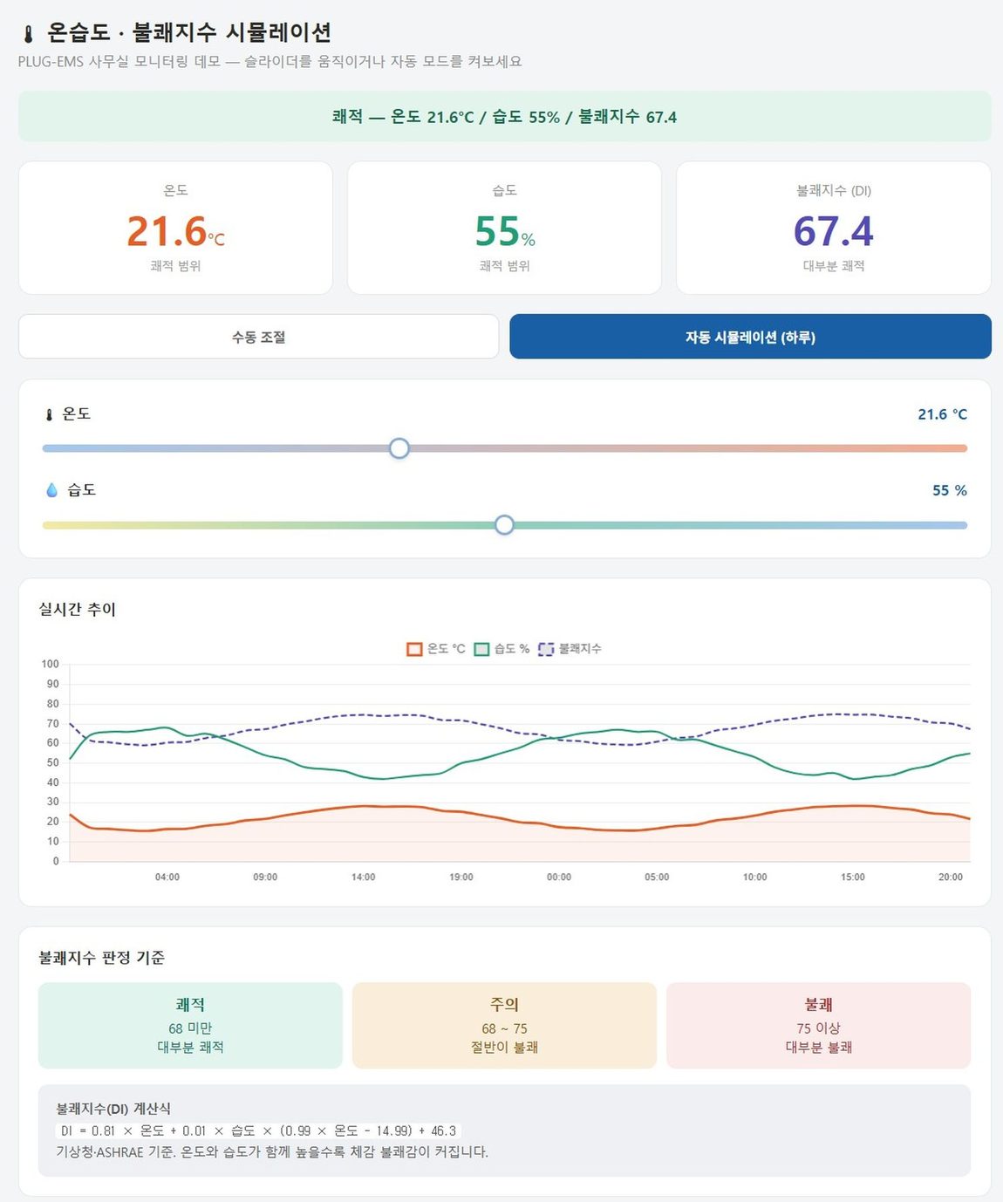The width and height of the screenshot is (1003, 1202).
Task: Select the 주의 68 ~ 75 criteria card
Action: point(504,1025)
